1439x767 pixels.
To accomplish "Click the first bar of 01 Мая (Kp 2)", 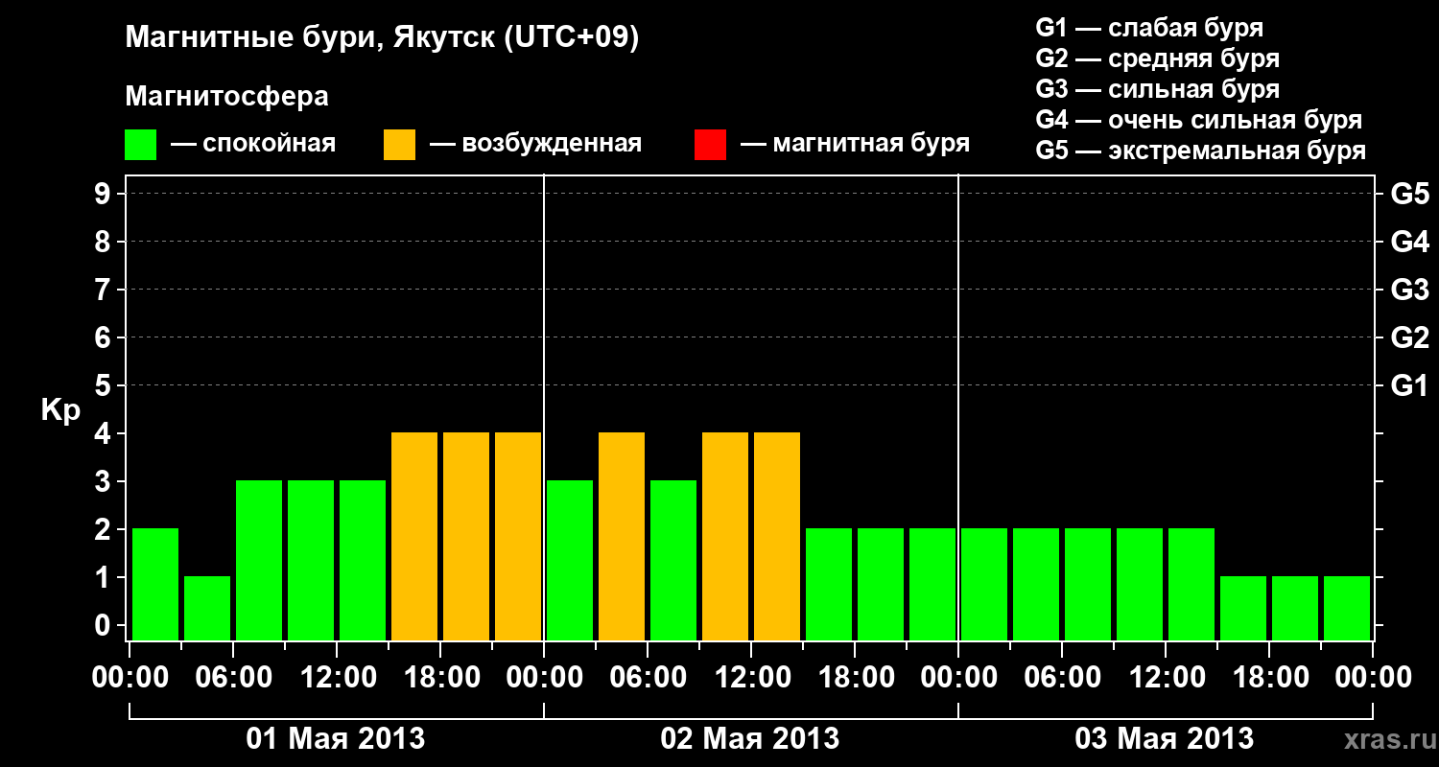I will click(x=155, y=584).
